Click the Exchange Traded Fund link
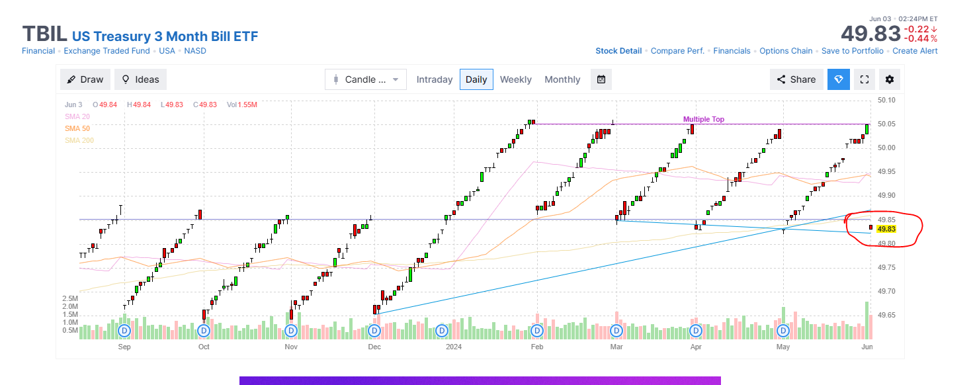Viewport: 973px width, 385px height. 107,51
